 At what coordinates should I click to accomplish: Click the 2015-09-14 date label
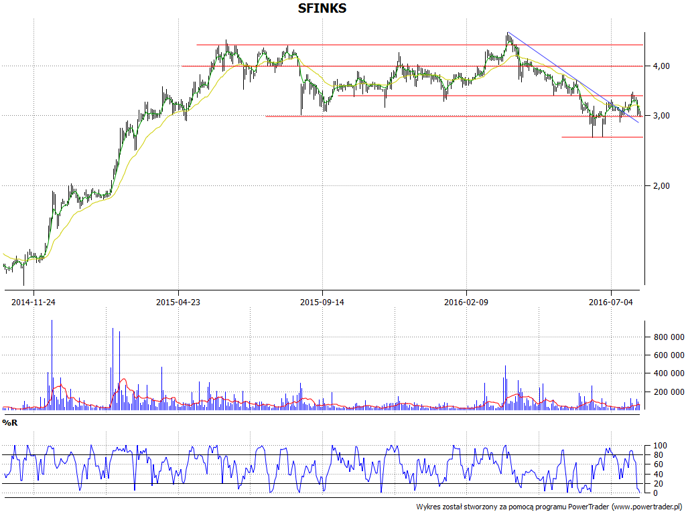pos(322,302)
